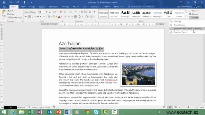
Task: Clear all formatting icon
Action: 61,12
